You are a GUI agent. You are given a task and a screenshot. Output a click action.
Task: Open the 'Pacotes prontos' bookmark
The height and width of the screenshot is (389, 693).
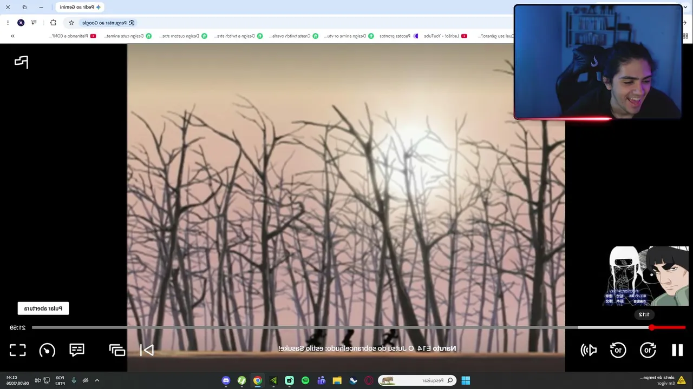[399, 36]
